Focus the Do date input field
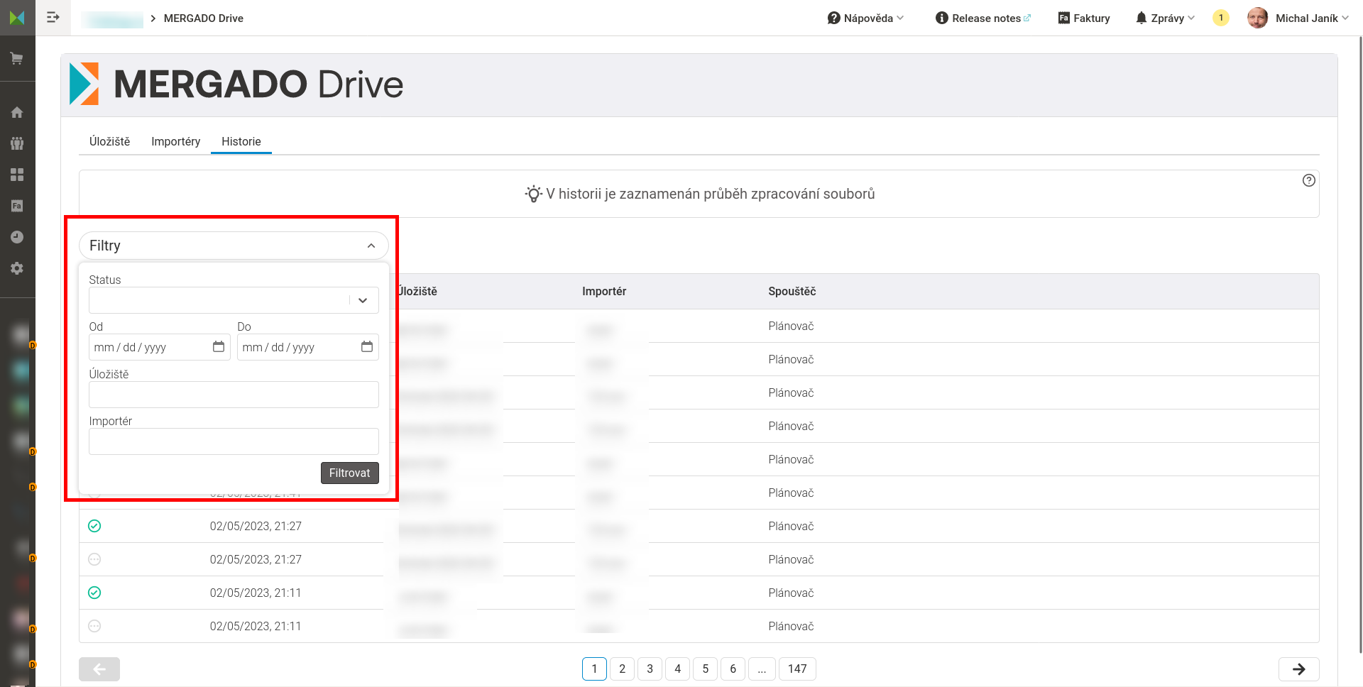The height and width of the screenshot is (687, 1363). coord(308,347)
